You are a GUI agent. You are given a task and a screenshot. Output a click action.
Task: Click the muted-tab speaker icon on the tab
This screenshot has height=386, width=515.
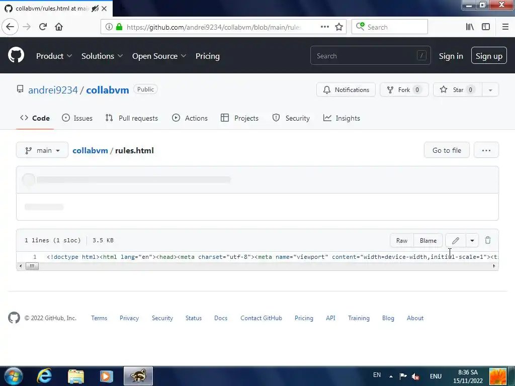[x=95, y=9]
